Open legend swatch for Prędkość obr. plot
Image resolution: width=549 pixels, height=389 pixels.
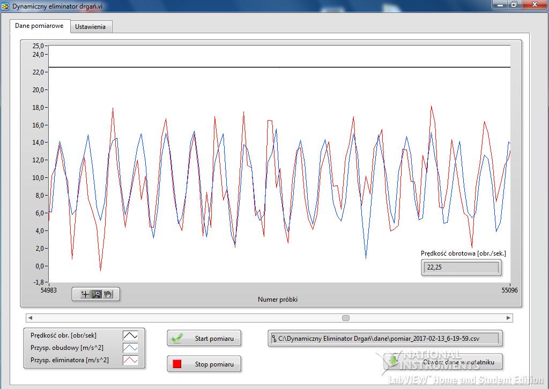(x=130, y=335)
